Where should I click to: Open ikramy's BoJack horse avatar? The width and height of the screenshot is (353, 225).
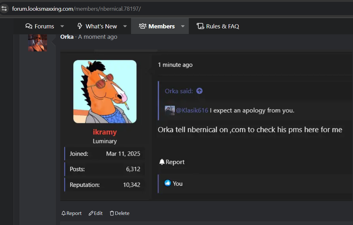(105, 91)
